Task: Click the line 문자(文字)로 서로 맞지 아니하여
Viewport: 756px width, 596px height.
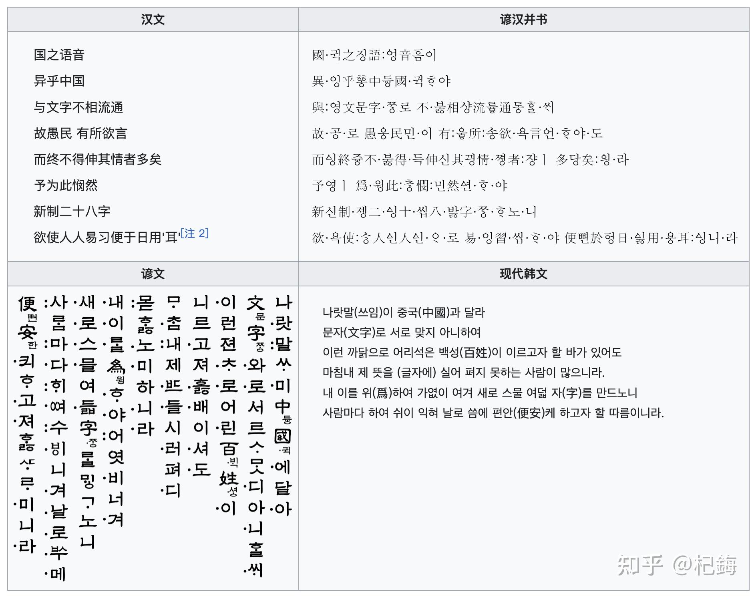Action: click(x=402, y=332)
